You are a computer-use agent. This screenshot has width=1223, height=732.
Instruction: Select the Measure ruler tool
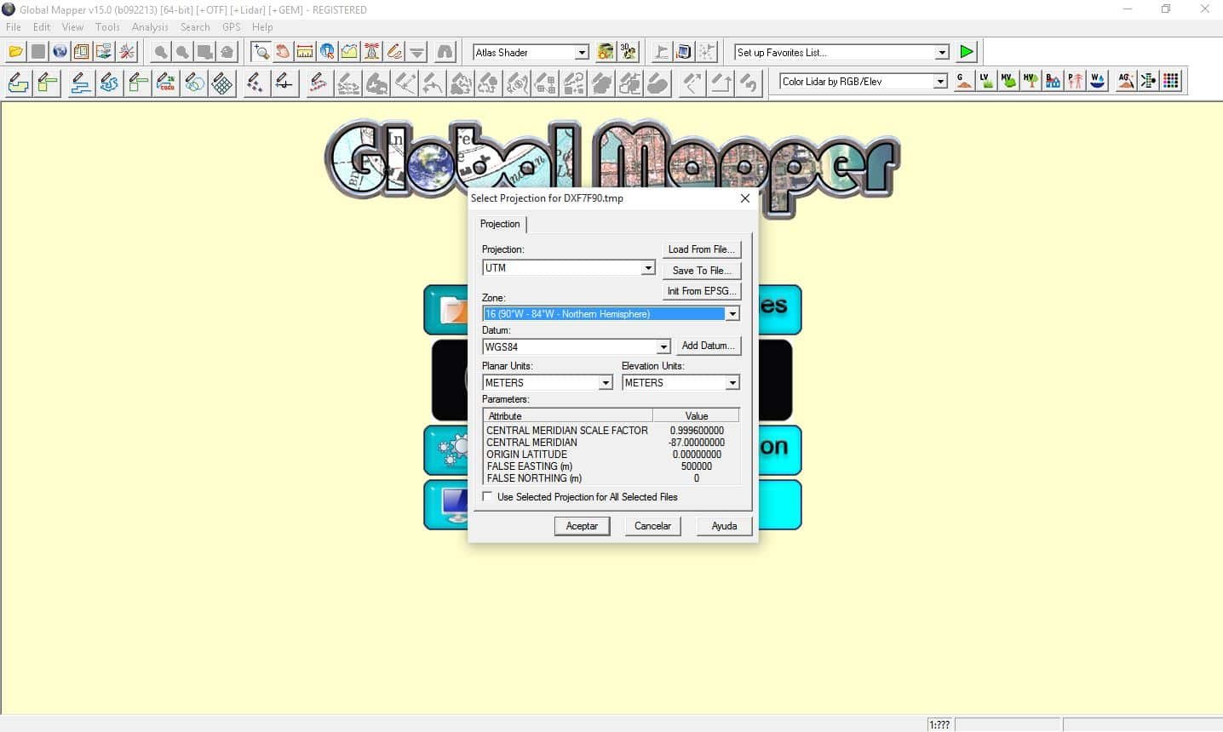point(305,52)
